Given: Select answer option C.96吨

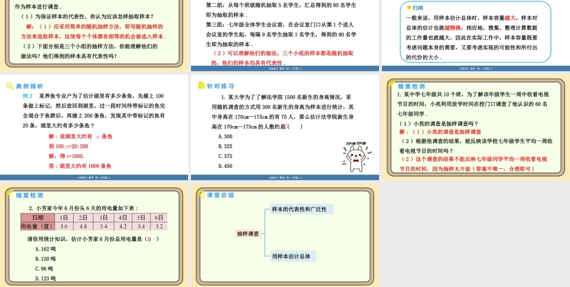Looking at the screenshot, I should pos(44,269).
